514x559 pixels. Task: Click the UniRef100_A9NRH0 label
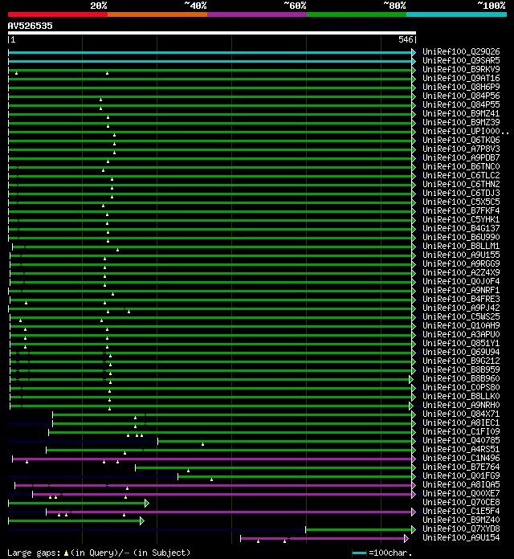click(x=461, y=405)
